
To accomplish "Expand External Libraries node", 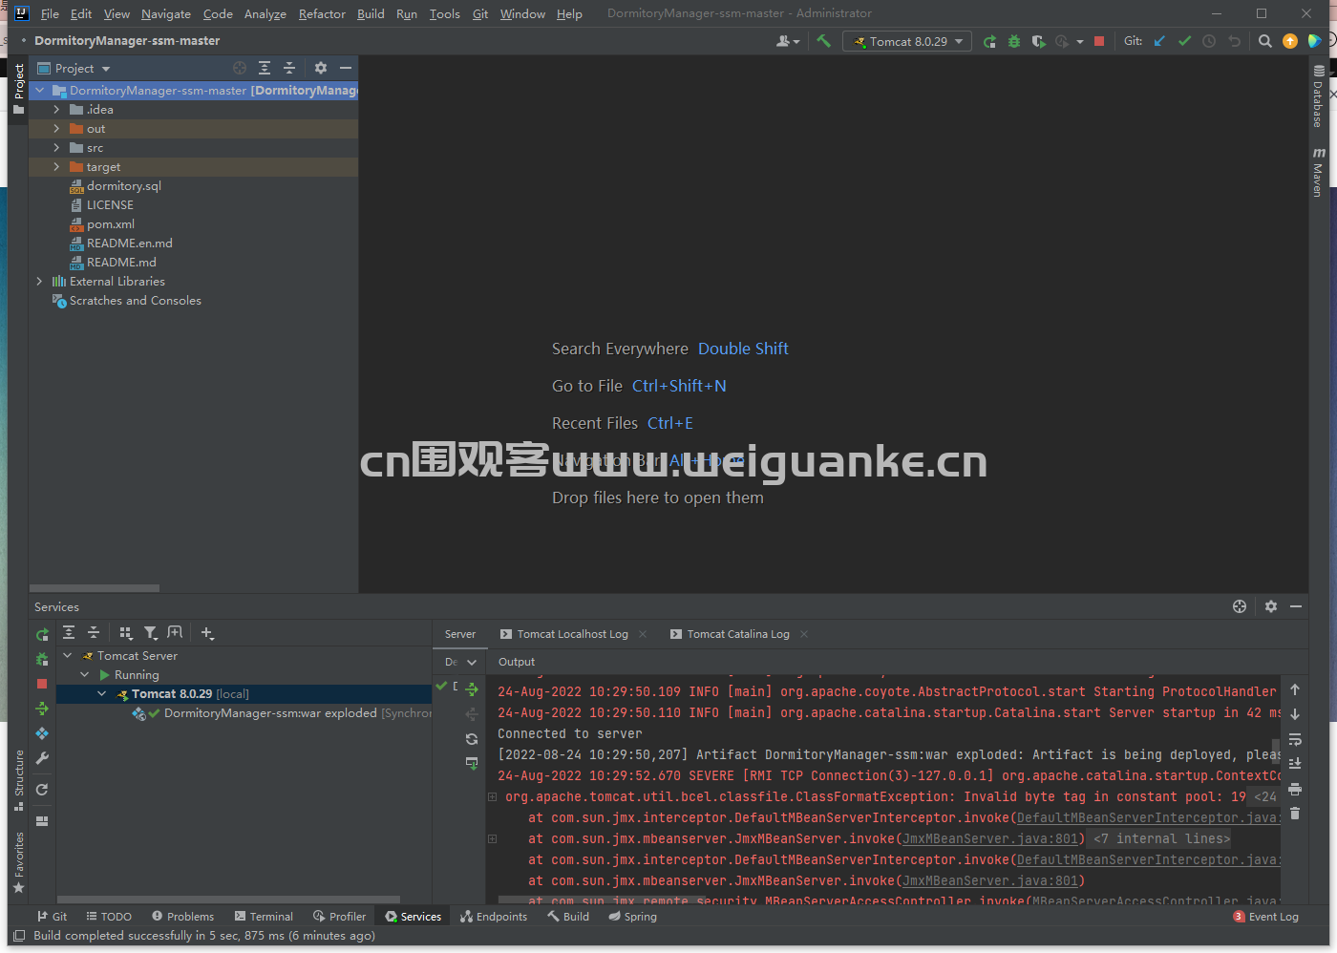I will pyautogui.click(x=39, y=282).
